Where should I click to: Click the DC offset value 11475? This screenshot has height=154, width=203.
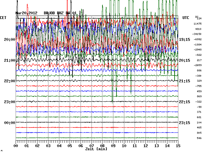198,24
